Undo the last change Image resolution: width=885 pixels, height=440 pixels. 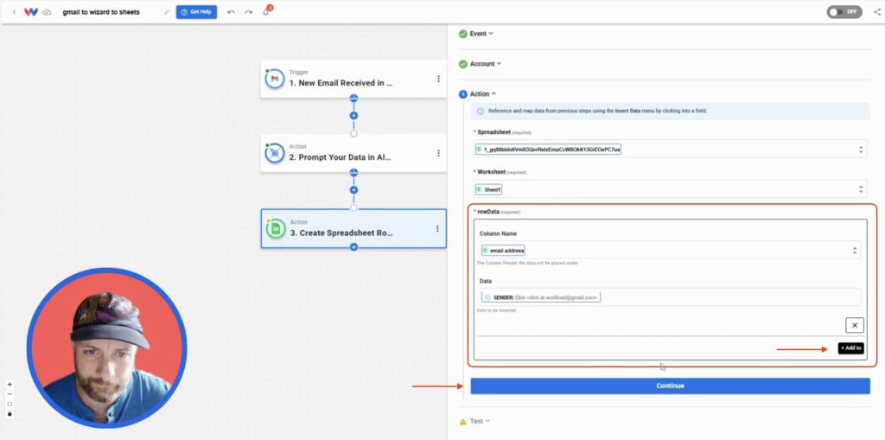click(x=232, y=12)
